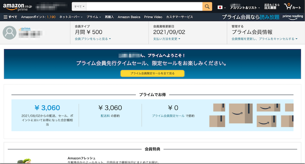Expand 支払い方法を変更
Viewport: 305px width, 164px height.
point(167,39)
